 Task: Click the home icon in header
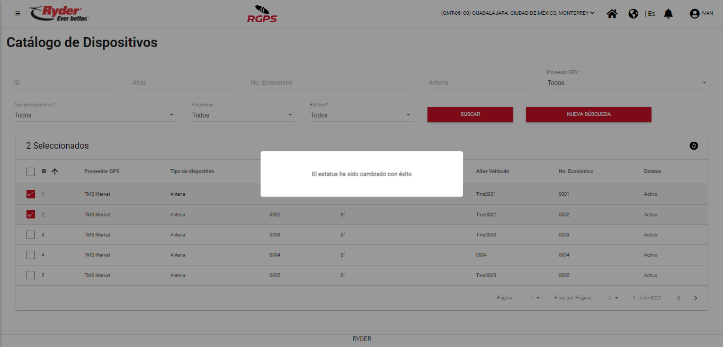(x=612, y=14)
